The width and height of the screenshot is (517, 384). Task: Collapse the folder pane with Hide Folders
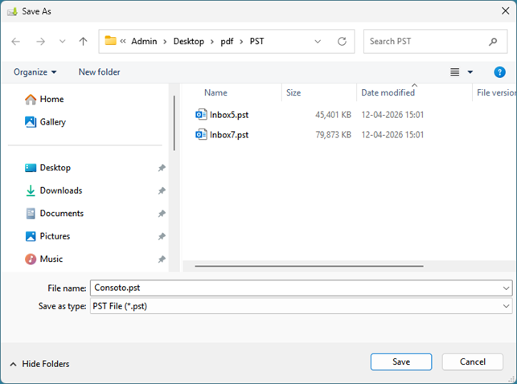[39, 364]
